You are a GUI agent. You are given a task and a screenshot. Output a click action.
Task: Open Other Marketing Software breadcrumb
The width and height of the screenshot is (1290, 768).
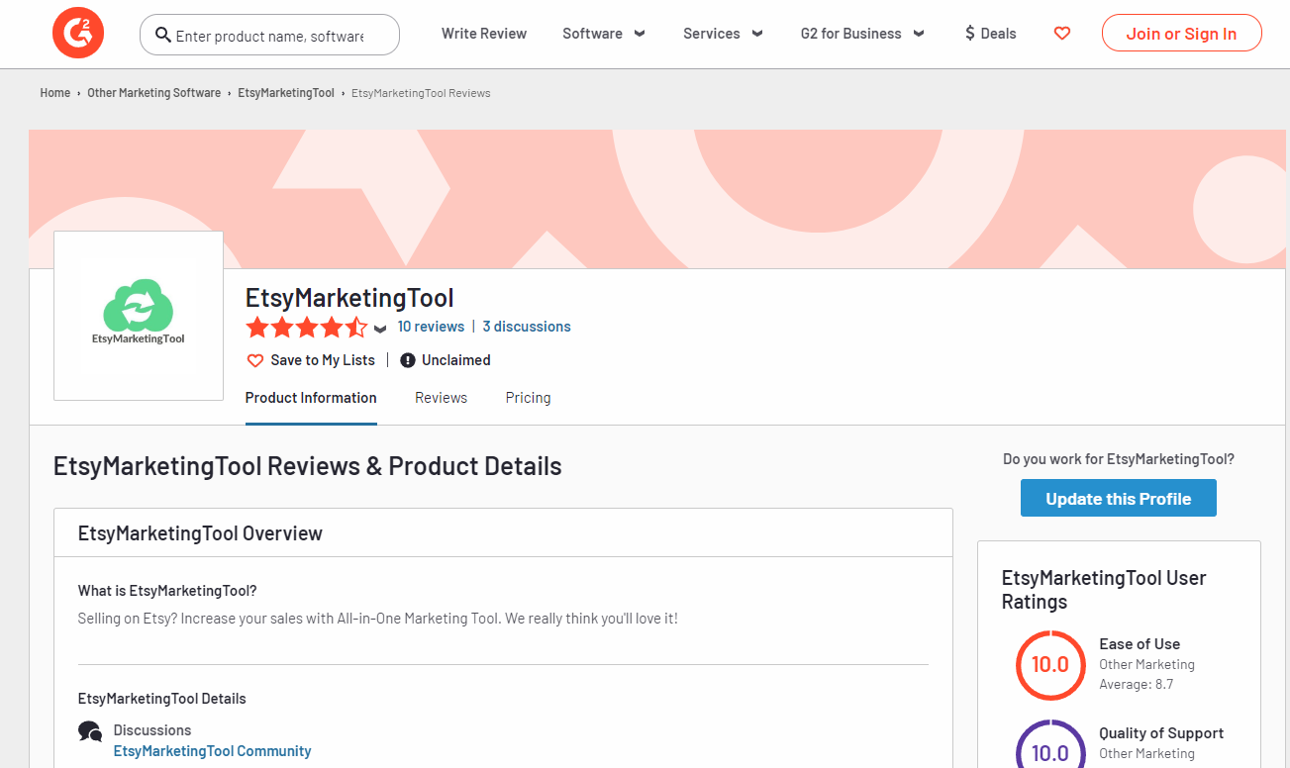pyautogui.click(x=154, y=93)
